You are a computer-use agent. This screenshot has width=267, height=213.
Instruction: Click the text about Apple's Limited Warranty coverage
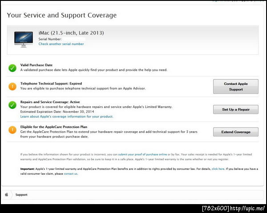click(x=96, y=107)
